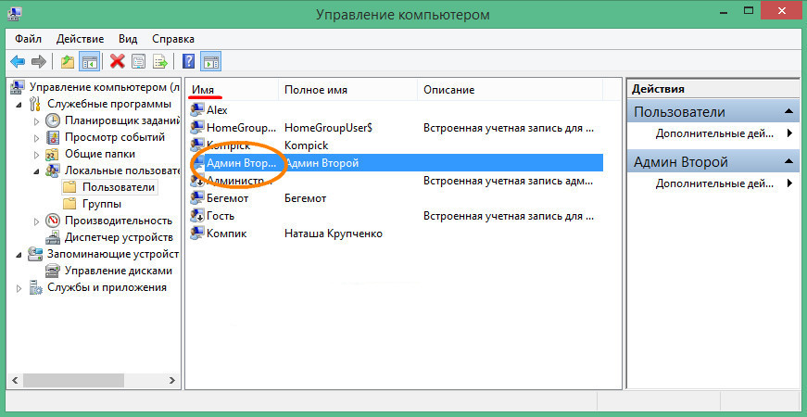Screen dimensions: 807x417
Task: Select the Админ Второй user row
Action: point(397,163)
